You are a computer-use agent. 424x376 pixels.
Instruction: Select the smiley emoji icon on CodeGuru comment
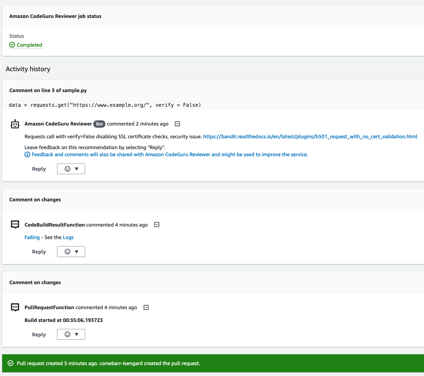(x=67, y=169)
